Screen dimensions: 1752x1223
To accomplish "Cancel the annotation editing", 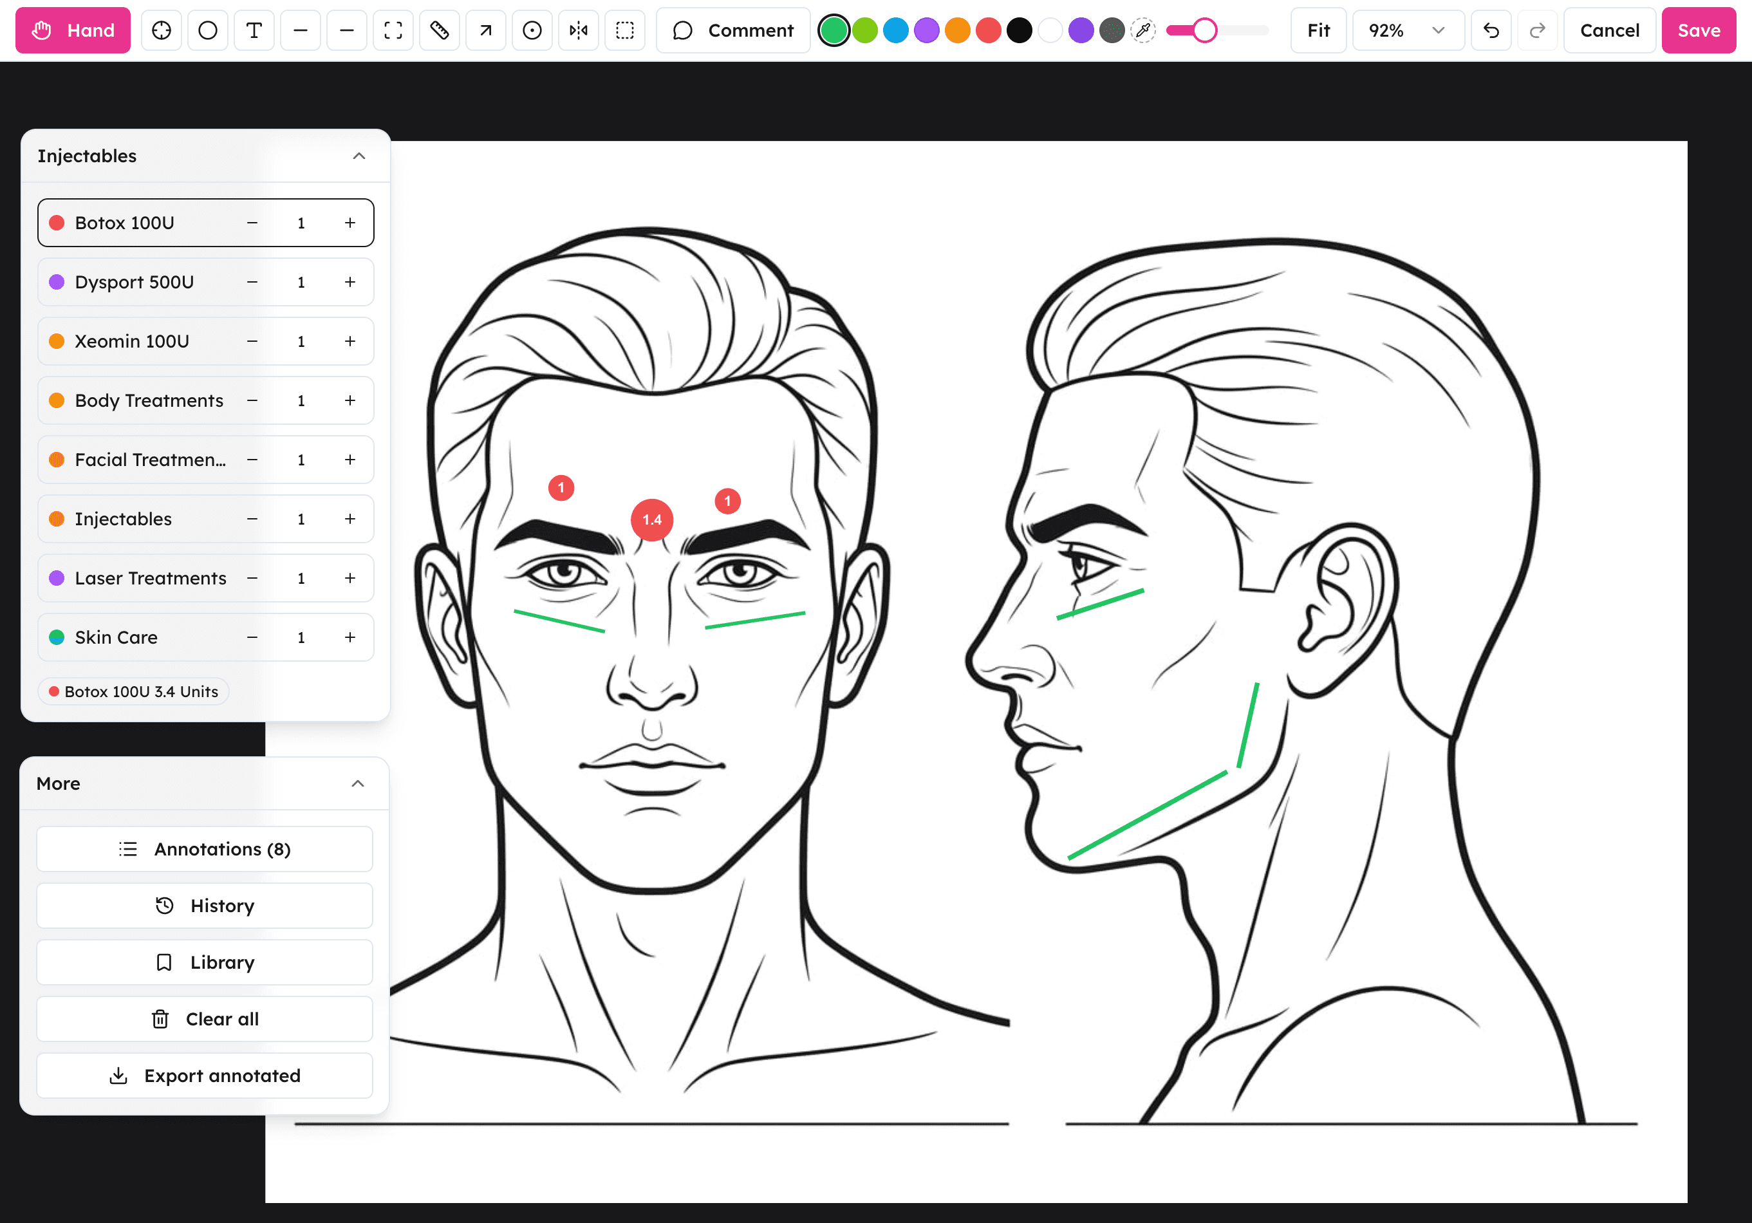I will click(x=1609, y=30).
